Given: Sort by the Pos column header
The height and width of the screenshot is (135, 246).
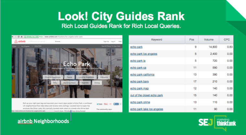Looking at the screenshot, I should pos(192,39).
